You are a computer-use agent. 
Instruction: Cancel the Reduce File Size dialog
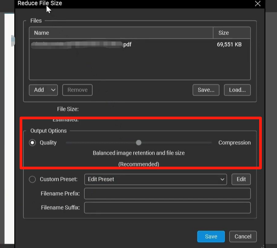pyautogui.click(x=243, y=236)
